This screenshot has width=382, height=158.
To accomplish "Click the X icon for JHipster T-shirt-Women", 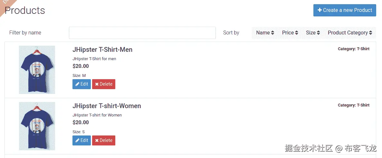I will pos(97,141).
